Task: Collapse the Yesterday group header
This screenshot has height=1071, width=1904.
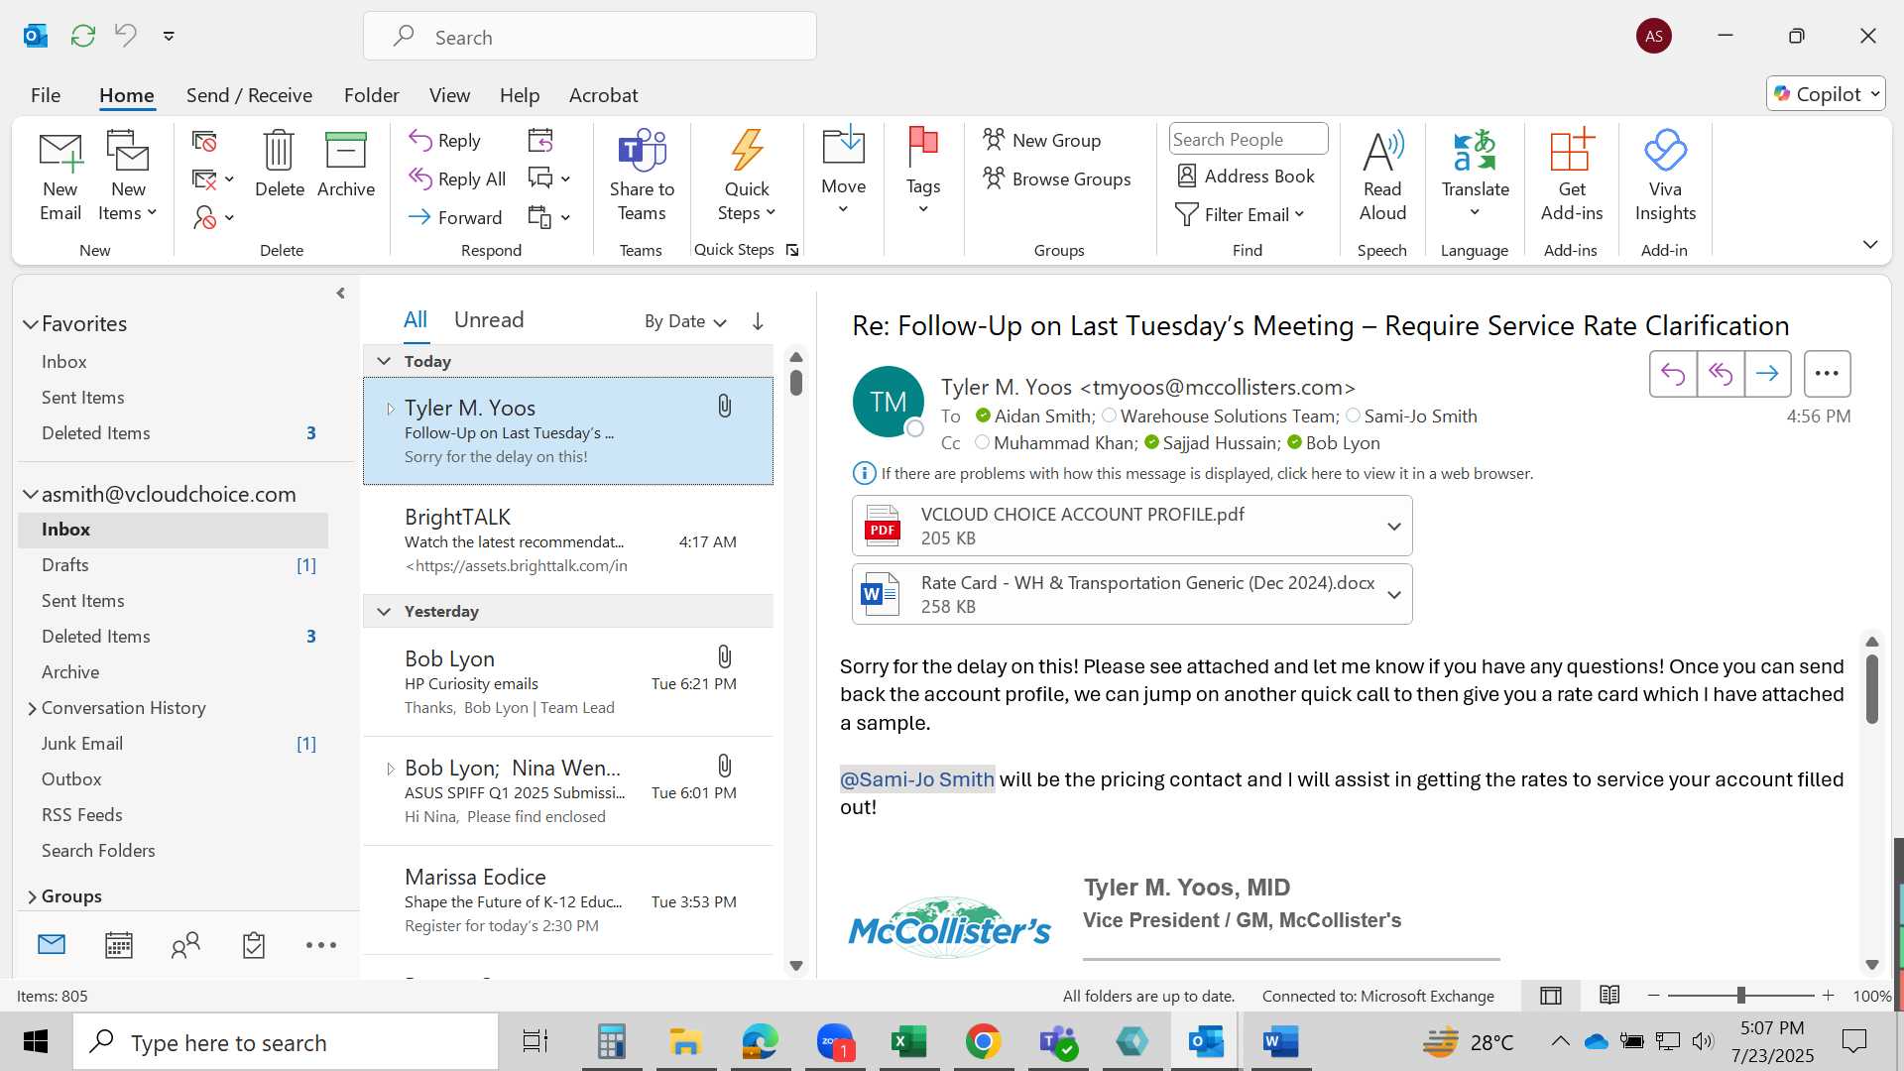Action: coord(384,611)
